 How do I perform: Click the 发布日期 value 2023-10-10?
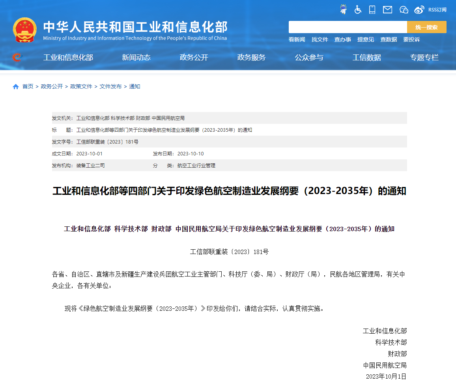(x=191, y=153)
